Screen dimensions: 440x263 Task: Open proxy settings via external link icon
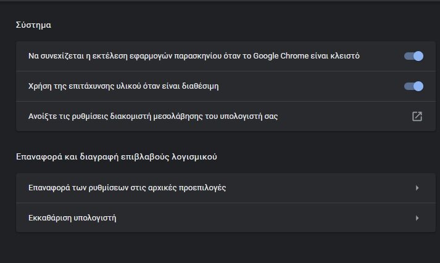(417, 116)
